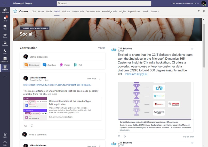Image resolution: width=208 pixels, height=147 pixels.
Task: Open the Search tab in Connect
Action: [x=145, y=11]
